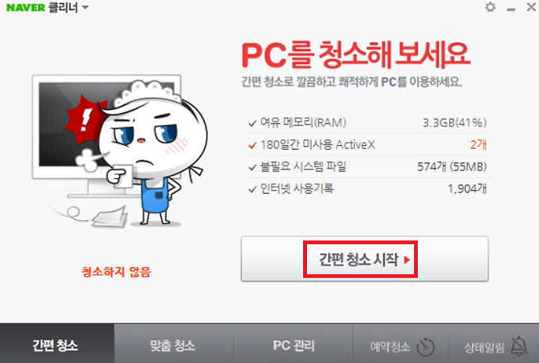Close the NAVER Cleaner window
The image size is (539, 363).
531,7
